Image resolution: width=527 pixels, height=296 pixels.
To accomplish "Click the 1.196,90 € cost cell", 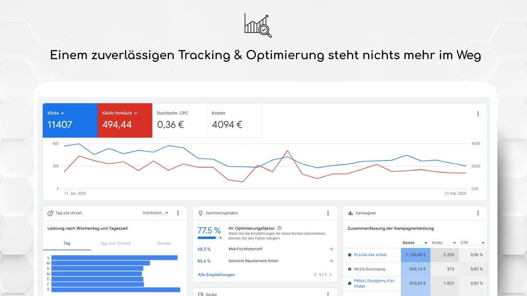I will pos(415,255).
